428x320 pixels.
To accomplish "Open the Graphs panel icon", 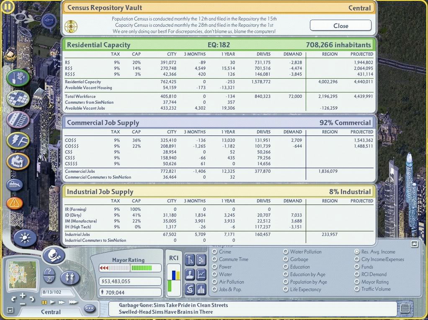I will (201, 274).
